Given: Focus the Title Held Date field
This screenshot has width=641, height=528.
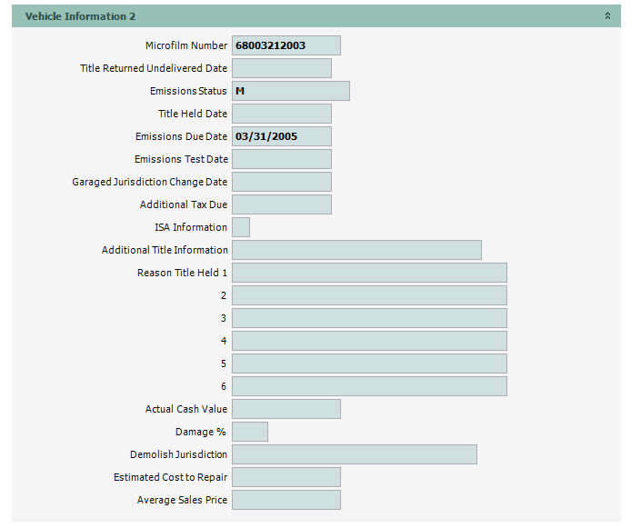Looking at the screenshot, I should 281,114.
